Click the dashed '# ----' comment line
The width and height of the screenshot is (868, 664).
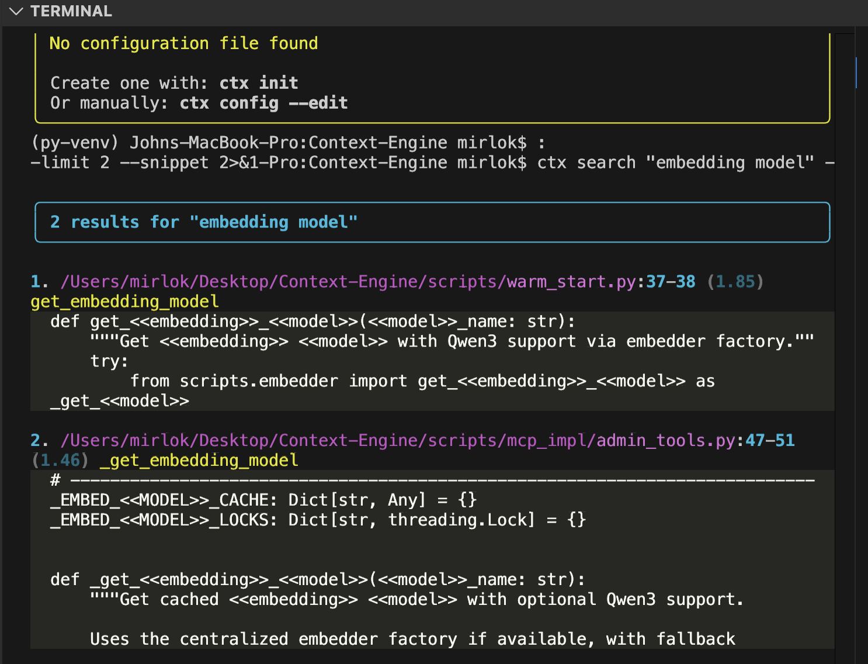[x=433, y=480]
